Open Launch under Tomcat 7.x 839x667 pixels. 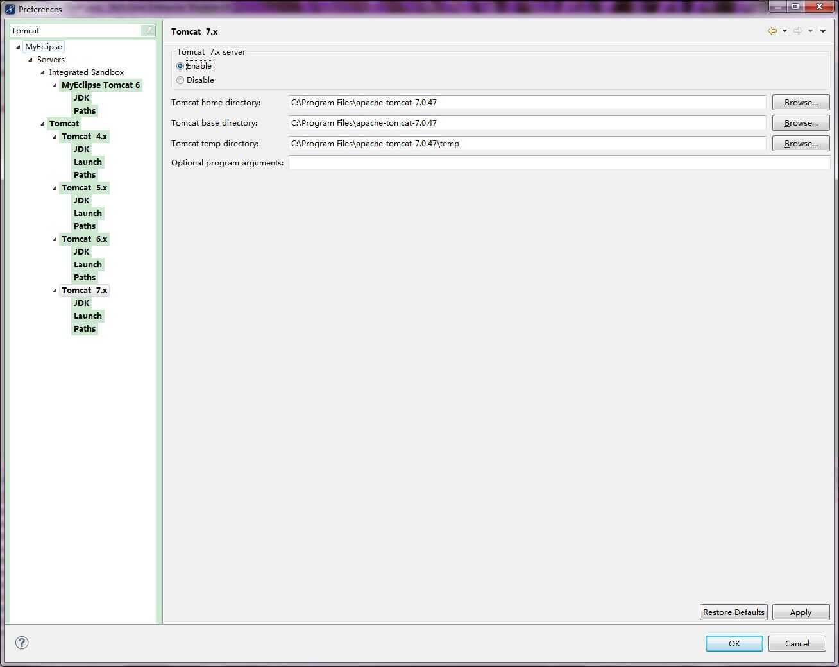coord(88,316)
